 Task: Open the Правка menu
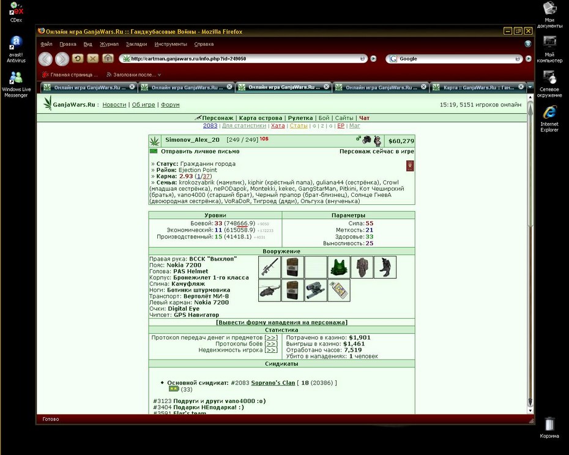[68, 44]
